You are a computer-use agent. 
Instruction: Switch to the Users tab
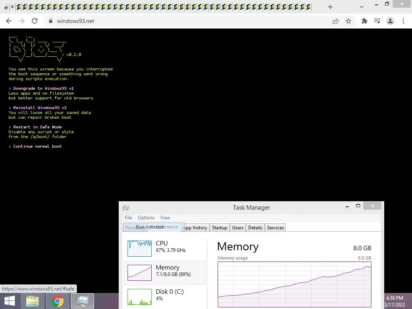point(238,228)
